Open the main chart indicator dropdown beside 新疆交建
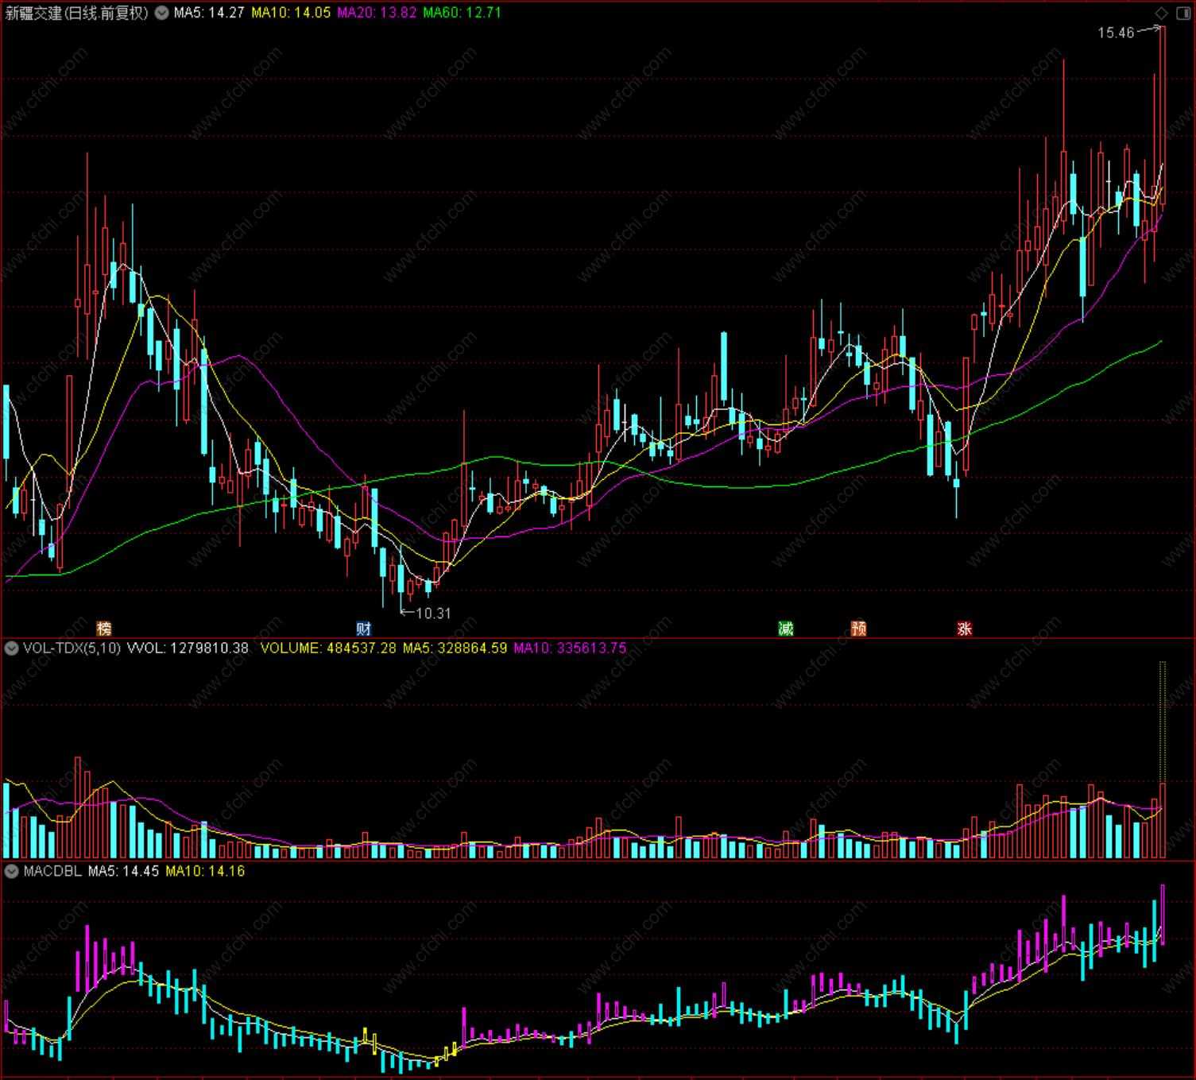Viewport: 1196px width, 1080px height. [161, 13]
